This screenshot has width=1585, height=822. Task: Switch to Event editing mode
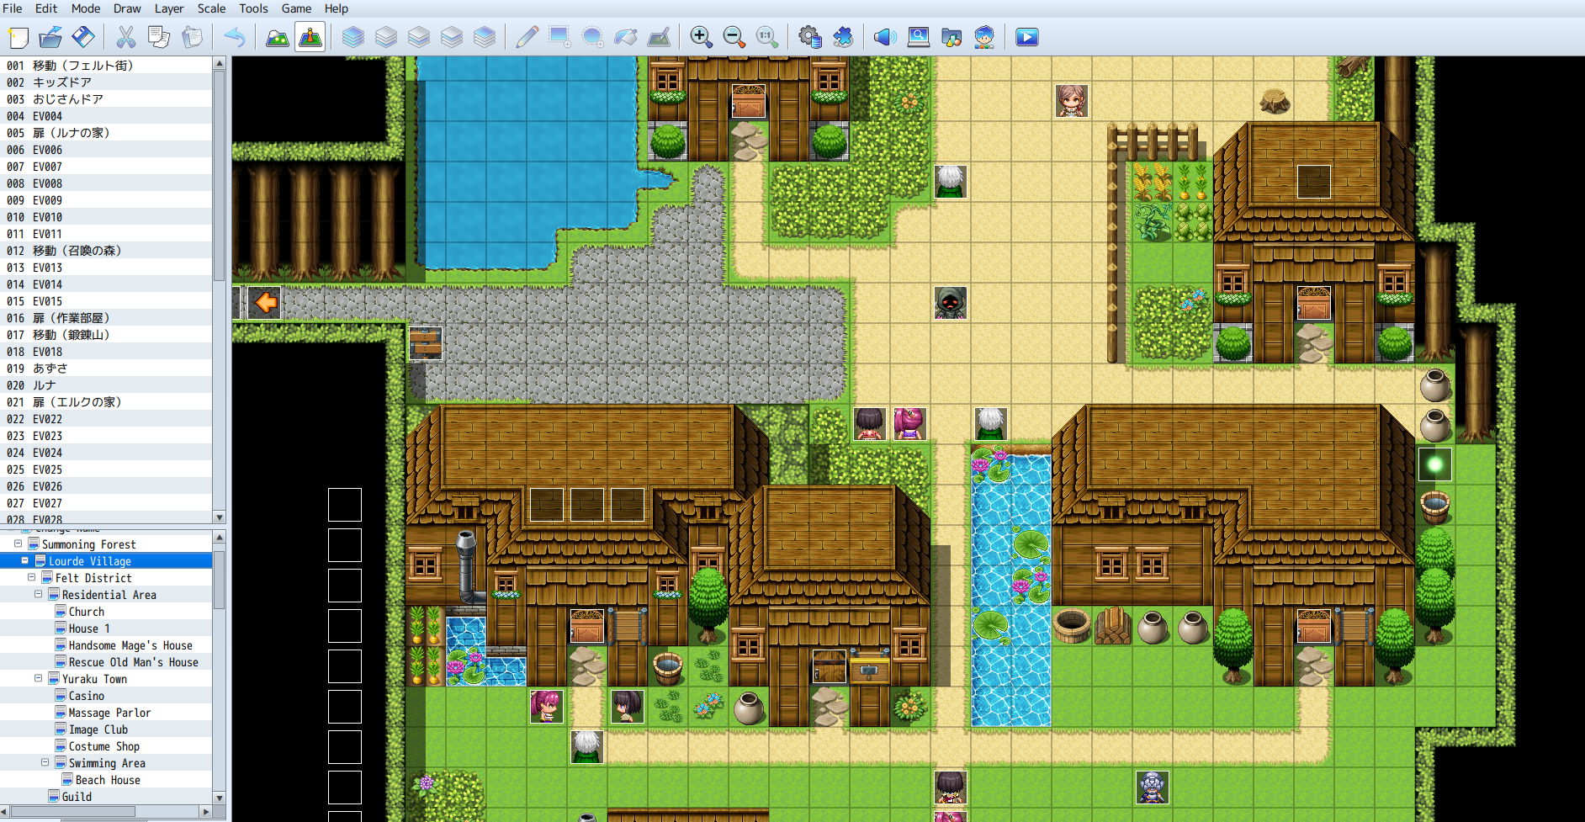[x=310, y=37]
